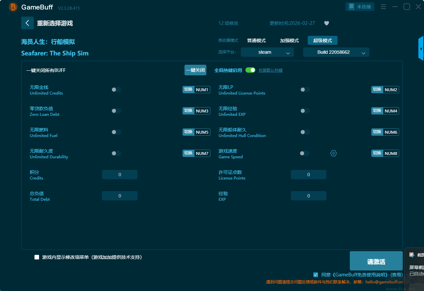Viewport: 424px width, 291px height.
Task: Click the NUM7 hotkey switch button
Action: (x=196, y=153)
